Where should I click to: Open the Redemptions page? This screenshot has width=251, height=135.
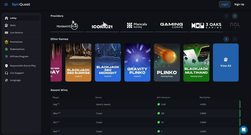coord(21,49)
